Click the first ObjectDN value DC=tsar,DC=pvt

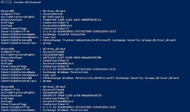pyautogui.click(x=54, y=11)
